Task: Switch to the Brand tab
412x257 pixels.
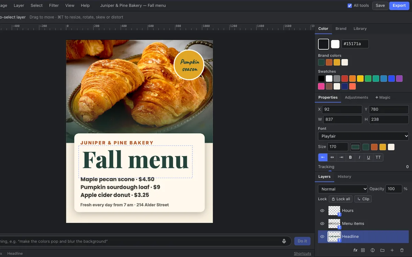Action: coord(341,28)
